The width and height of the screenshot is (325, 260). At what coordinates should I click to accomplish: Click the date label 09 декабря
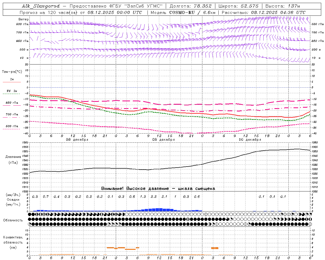point(164,140)
